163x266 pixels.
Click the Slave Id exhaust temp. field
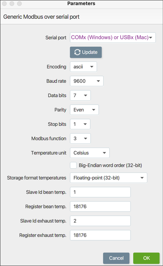(x=100, y=221)
